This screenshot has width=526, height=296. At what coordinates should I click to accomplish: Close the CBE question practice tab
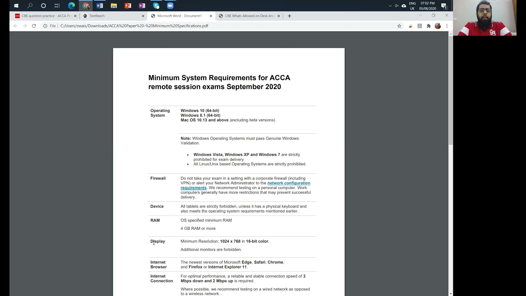[75, 16]
